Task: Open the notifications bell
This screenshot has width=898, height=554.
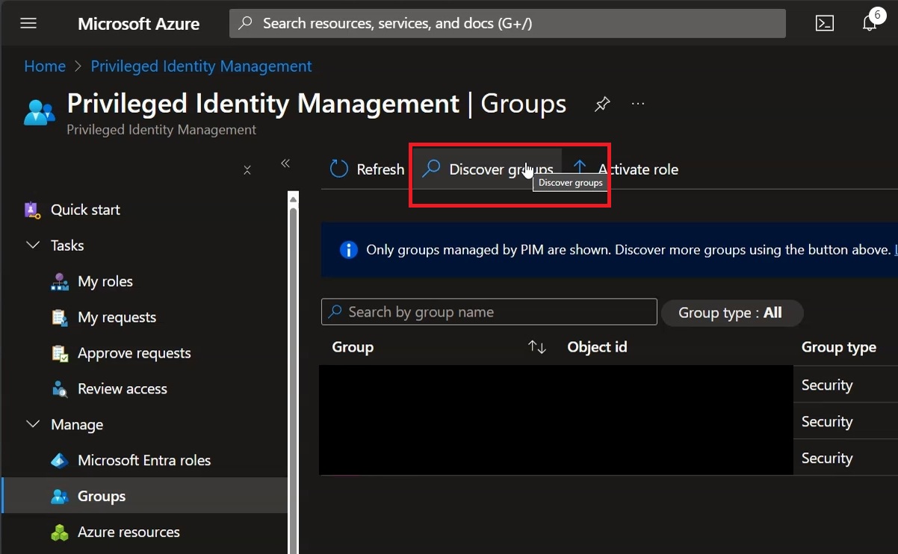Action: point(870,23)
